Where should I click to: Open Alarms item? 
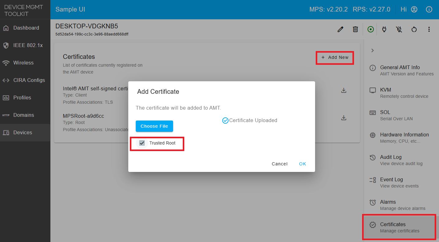pyautogui.click(x=401, y=205)
